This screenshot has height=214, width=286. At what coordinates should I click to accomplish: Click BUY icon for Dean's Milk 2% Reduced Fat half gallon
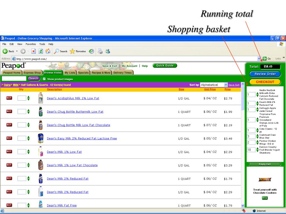[9, 192]
